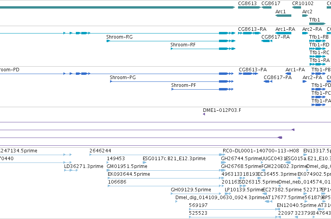This screenshot has height=219, width=331.
Task: Click the GH26744.5prime EST label
Action: [x=241, y=158]
